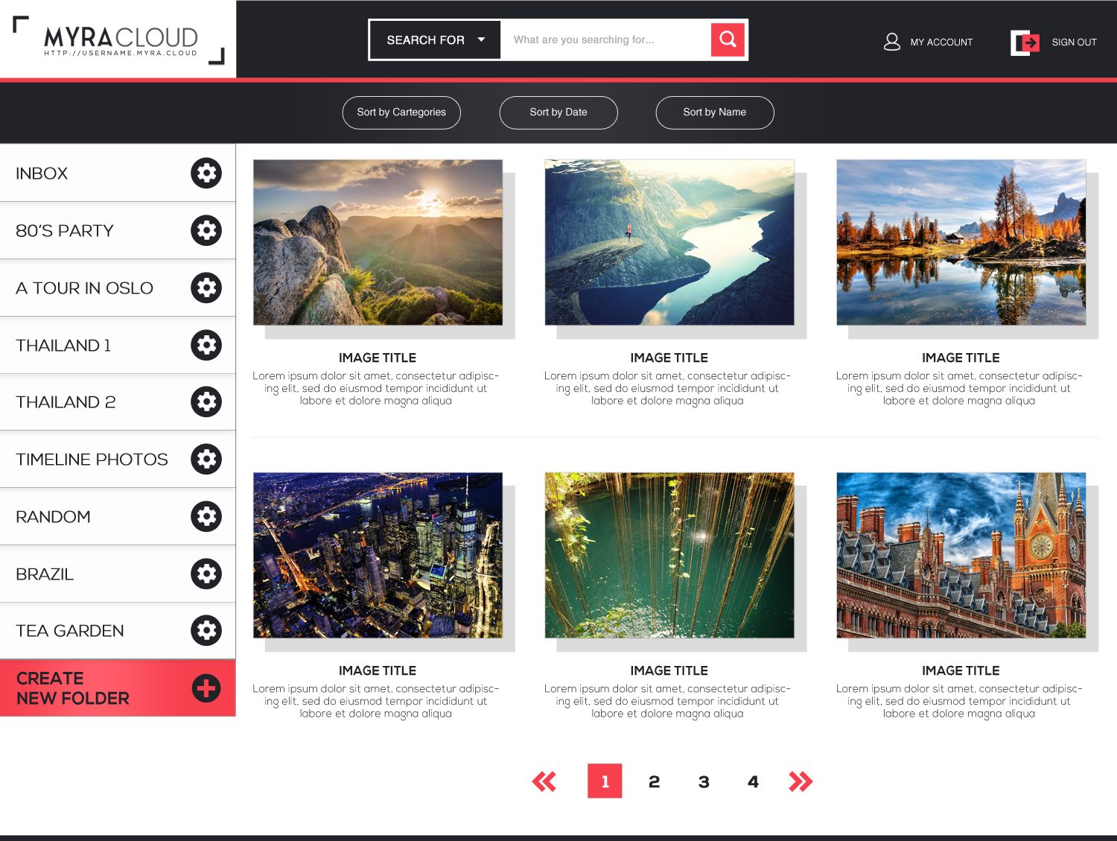This screenshot has height=841, width=1117.
Task: Open the night city skyline thumbnail
Action: pos(378,555)
